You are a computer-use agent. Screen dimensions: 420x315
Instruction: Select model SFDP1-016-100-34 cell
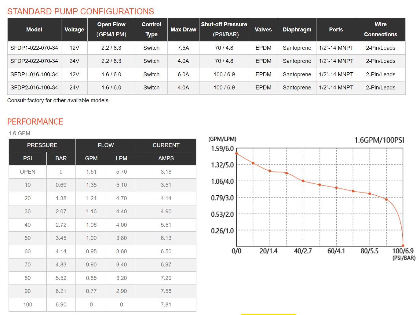pos(34,74)
